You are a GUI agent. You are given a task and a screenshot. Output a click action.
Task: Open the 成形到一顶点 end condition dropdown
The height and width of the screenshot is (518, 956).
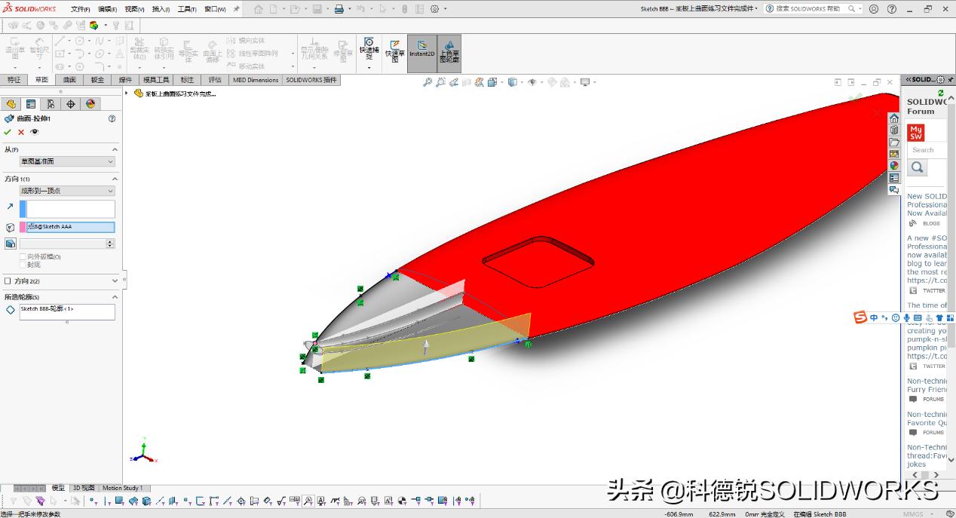tap(67, 191)
